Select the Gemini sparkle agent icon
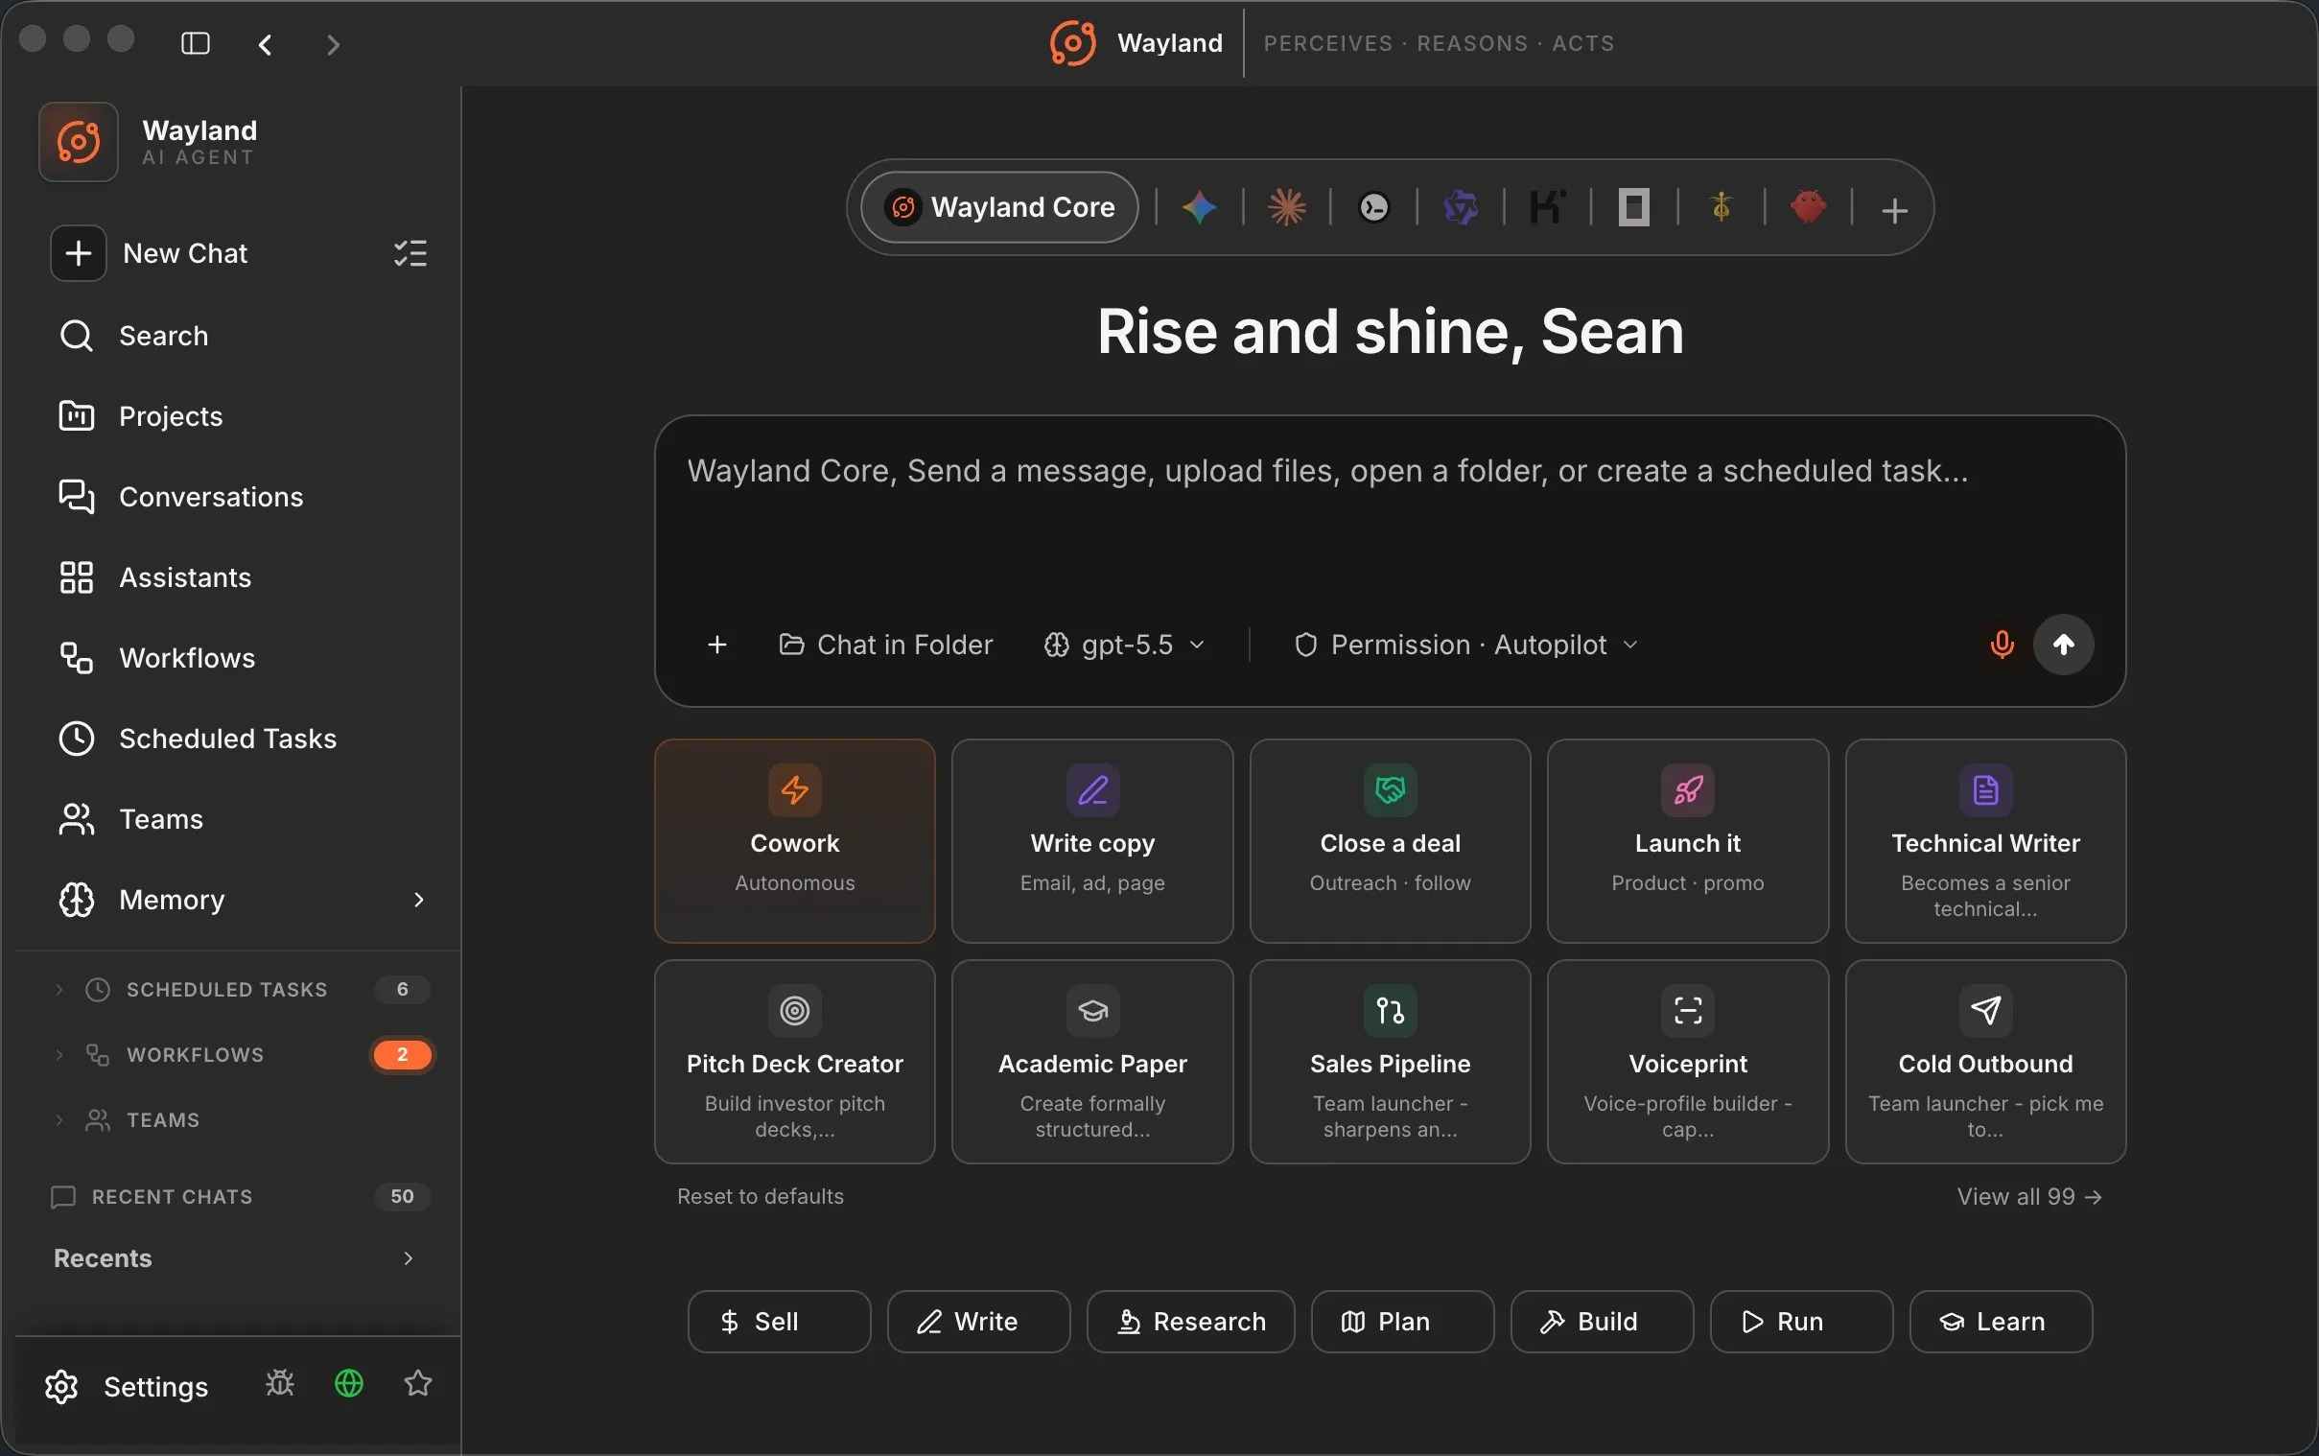The width and height of the screenshot is (2319, 1456). tap(1200, 207)
